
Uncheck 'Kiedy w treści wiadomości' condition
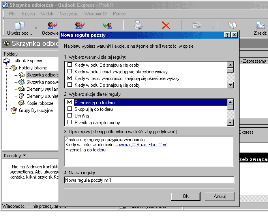coord(70,78)
